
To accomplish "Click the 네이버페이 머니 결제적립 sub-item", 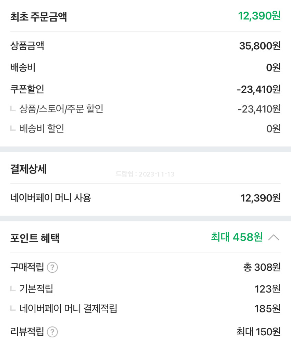I will (68, 309).
